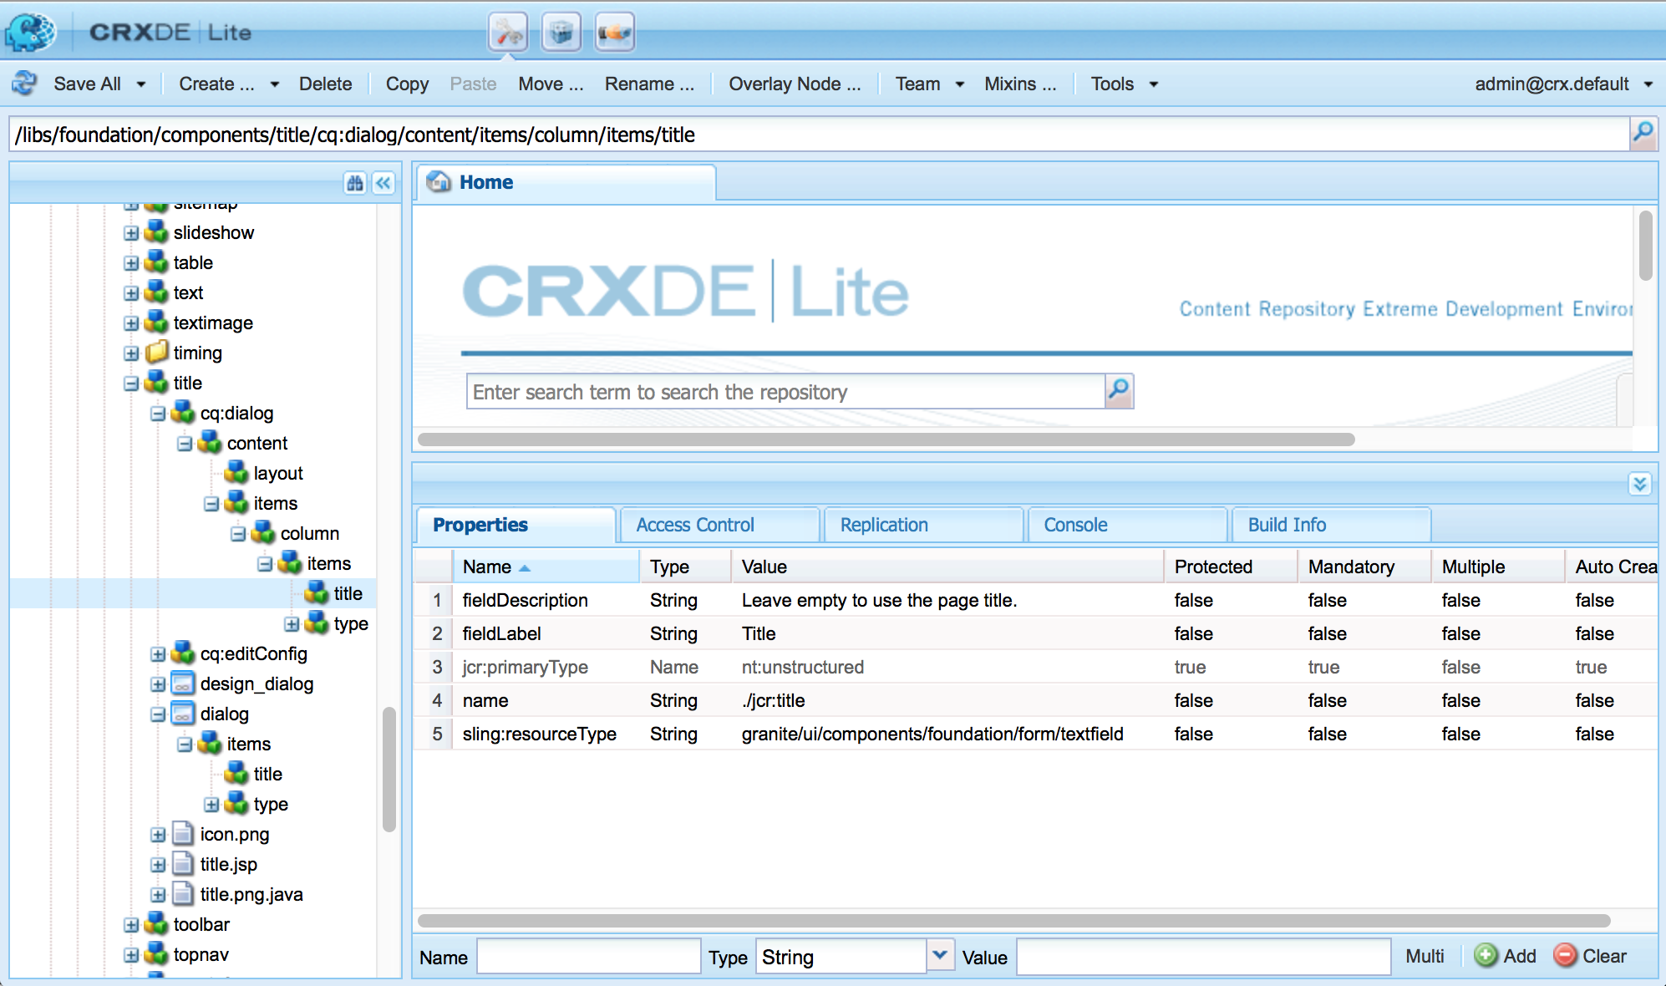Viewport: 1666px width, 986px height.
Task: Click the property Name input field
Action: 588,957
